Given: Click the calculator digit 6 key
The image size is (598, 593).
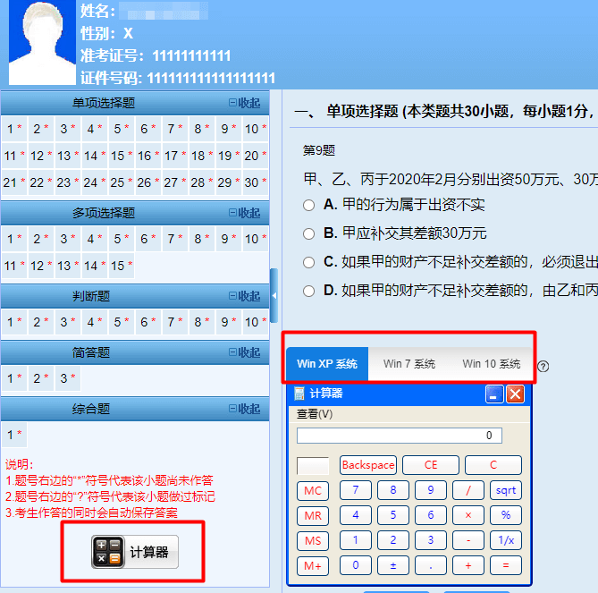Looking at the screenshot, I should (431, 515).
